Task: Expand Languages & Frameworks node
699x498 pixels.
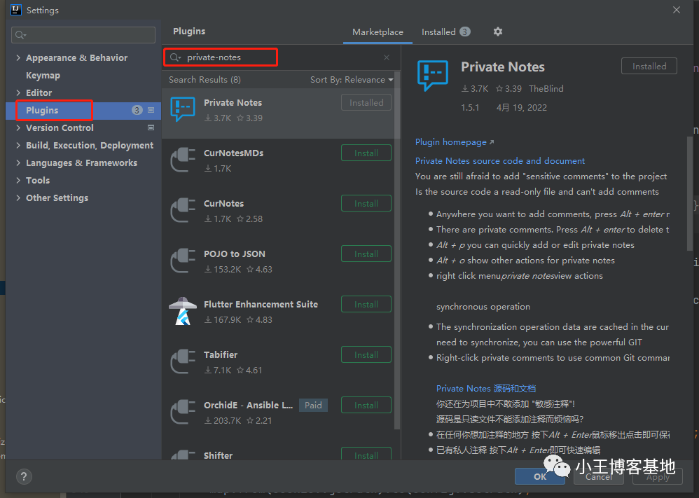Action: (18, 162)
